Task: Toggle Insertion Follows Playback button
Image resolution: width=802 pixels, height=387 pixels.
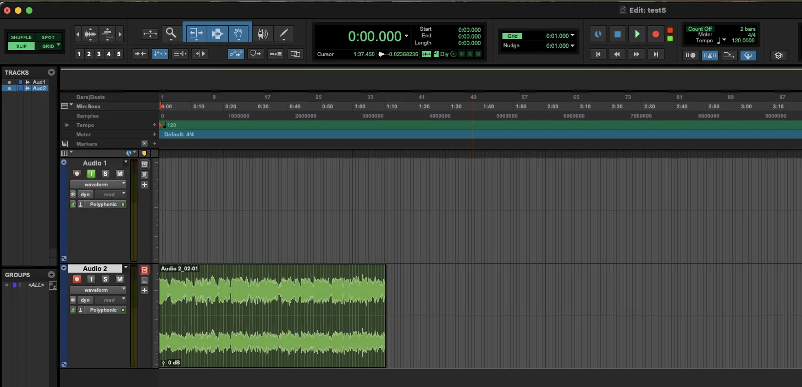Action: click(x=200, y=54)
